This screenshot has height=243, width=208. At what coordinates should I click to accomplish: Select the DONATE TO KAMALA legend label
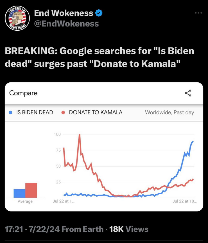pyautogui.click(x=96, y=112)
